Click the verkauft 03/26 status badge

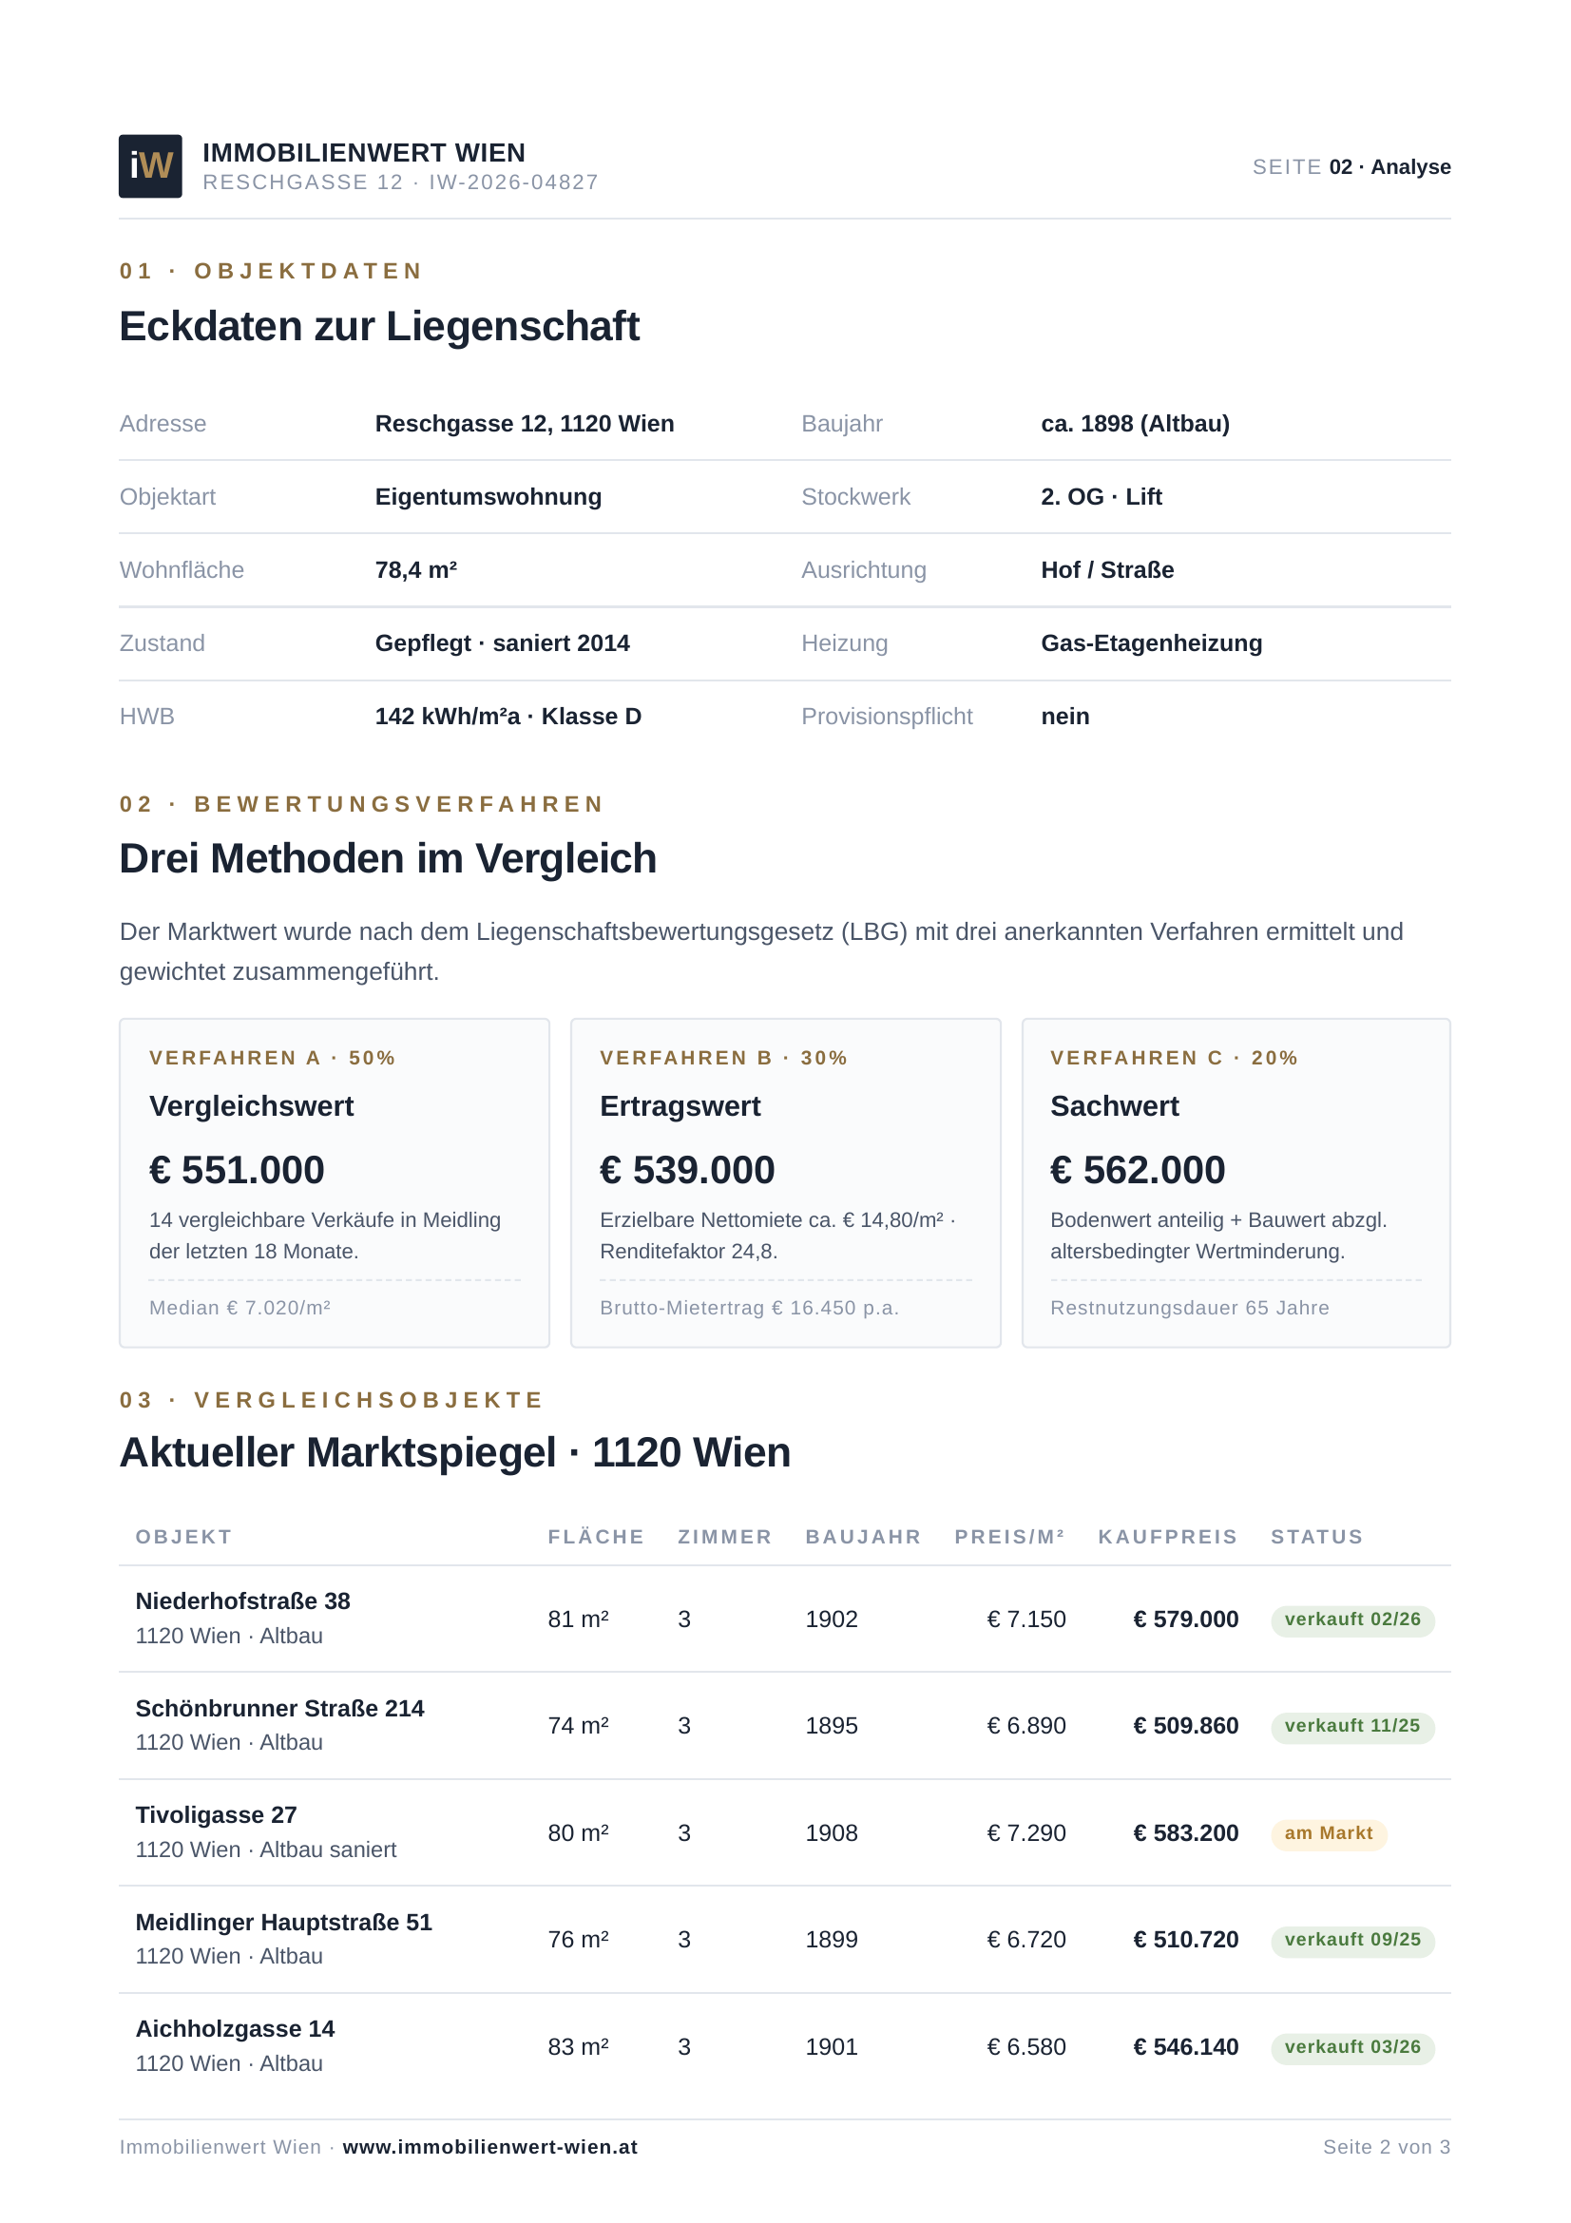[1353, 2048]
